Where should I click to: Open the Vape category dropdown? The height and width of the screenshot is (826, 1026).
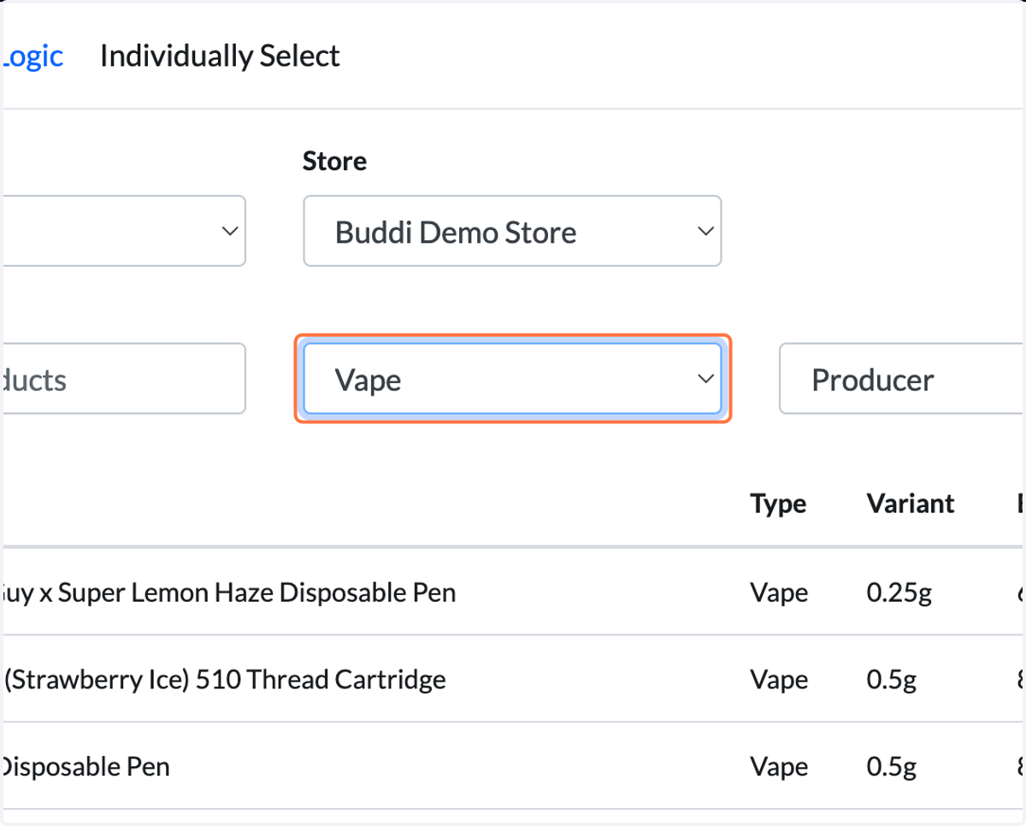click(512, 379)
